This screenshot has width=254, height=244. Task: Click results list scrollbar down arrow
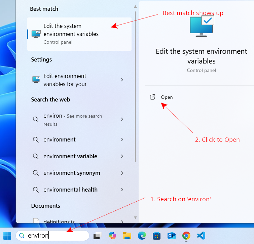tap(136, 218)
